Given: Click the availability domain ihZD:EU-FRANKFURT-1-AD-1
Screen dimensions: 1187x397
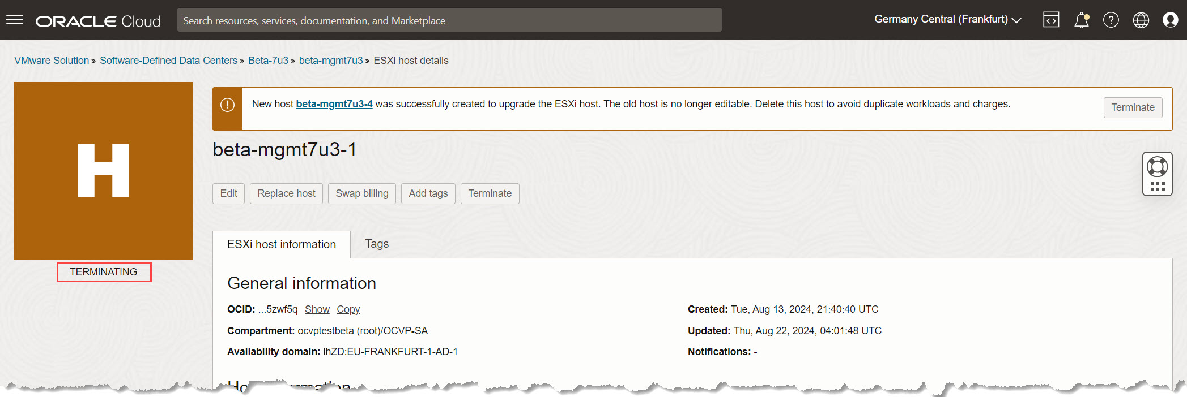Looking at the screenshot, I should 390,352.
